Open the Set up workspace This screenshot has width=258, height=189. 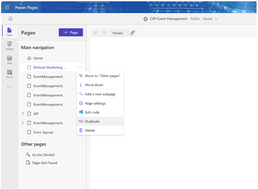click(9, 74)
